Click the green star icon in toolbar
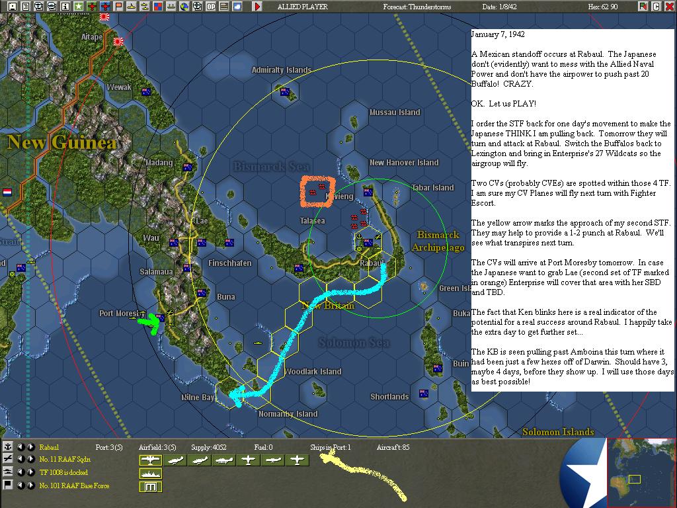The width and height of the screenshot is (677, 508). [x=79, y=7]
